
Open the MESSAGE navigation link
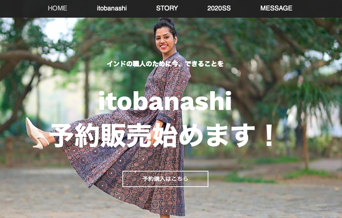[x=276, y=8]
